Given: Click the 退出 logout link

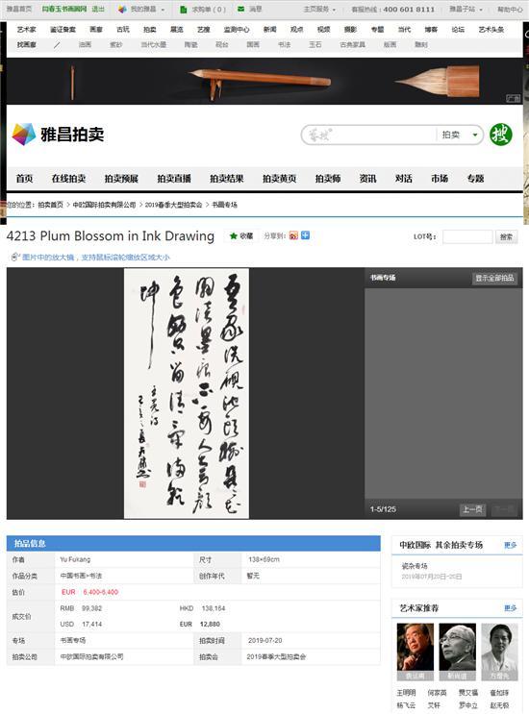Looking at the screenshot, I should pyautogui.click(x=98, y=9).
